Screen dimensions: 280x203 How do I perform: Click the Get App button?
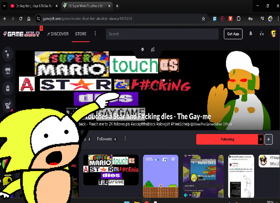coord(233,34)
